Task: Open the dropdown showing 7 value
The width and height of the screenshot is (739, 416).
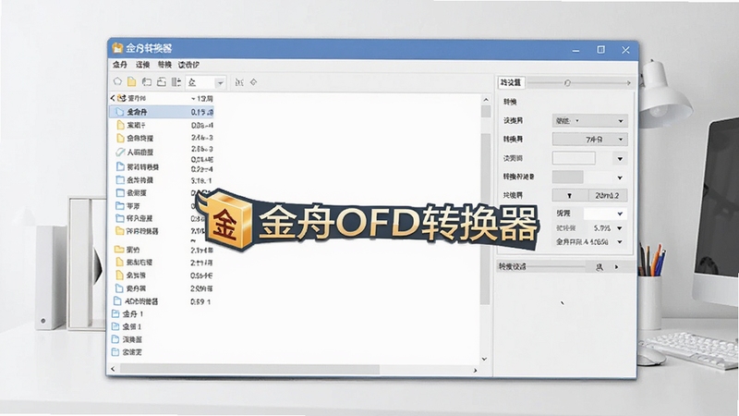Action: click(x=589, y=140)
